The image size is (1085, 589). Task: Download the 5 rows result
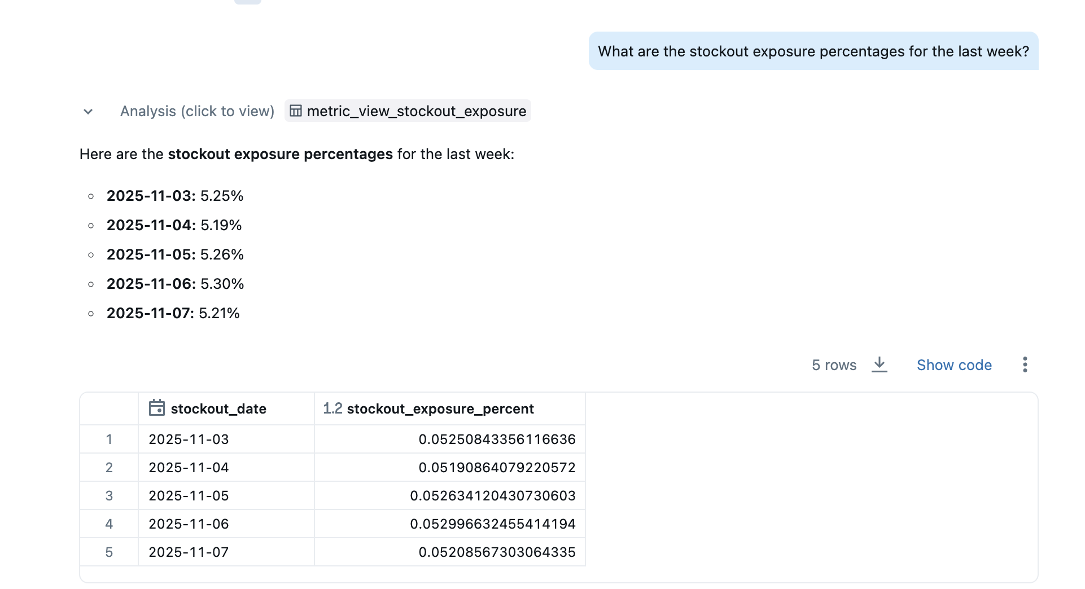[x=879, y=364]
